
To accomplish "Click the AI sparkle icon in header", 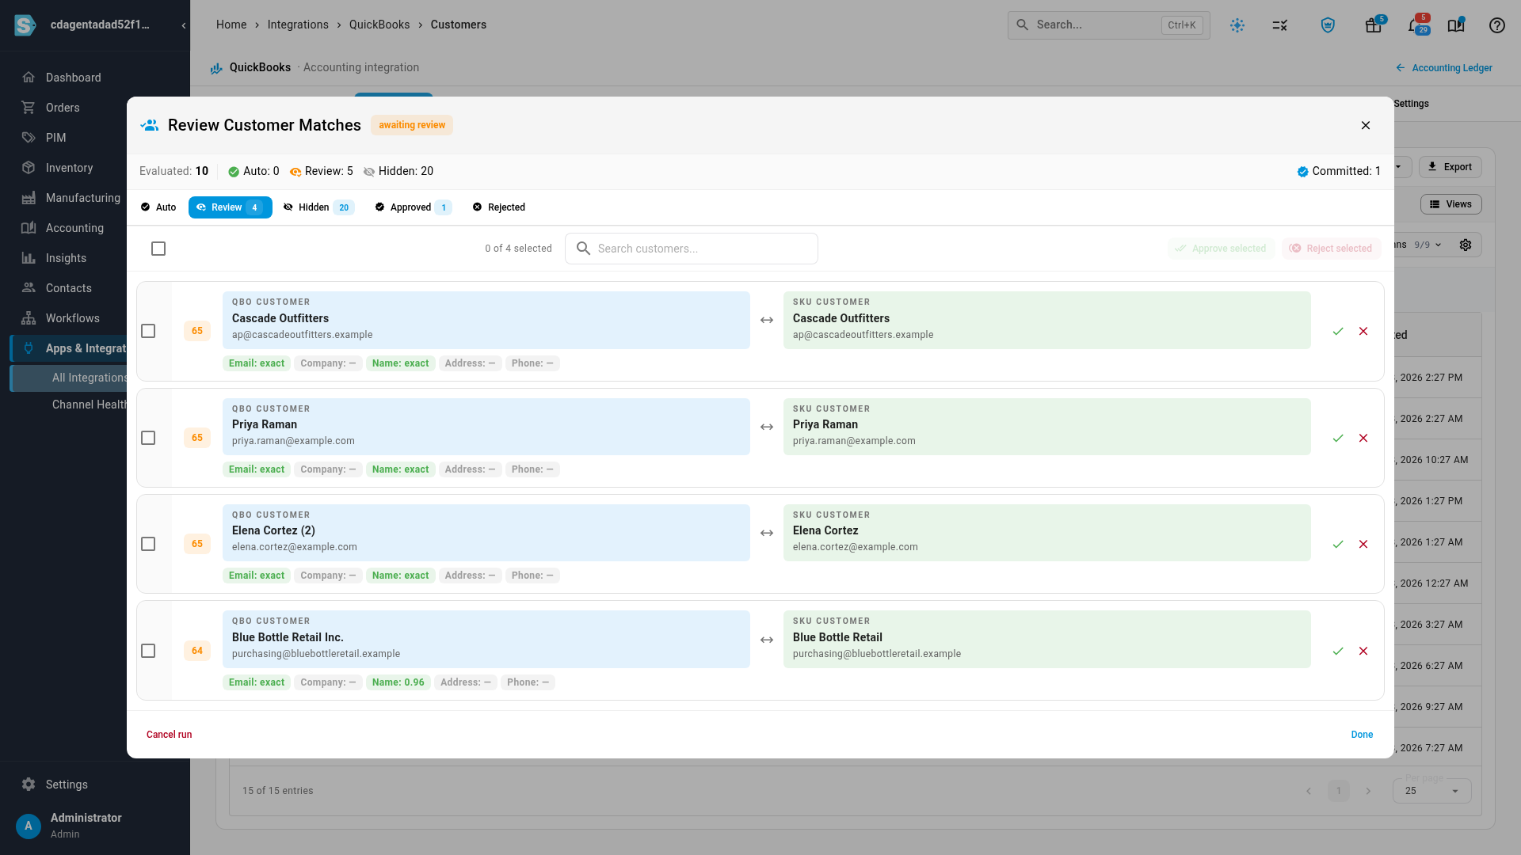I will [x=1237, y=25].
